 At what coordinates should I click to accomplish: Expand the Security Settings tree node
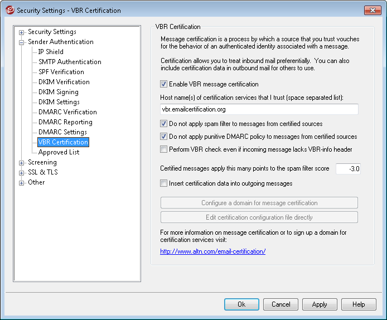pos(22,32)
